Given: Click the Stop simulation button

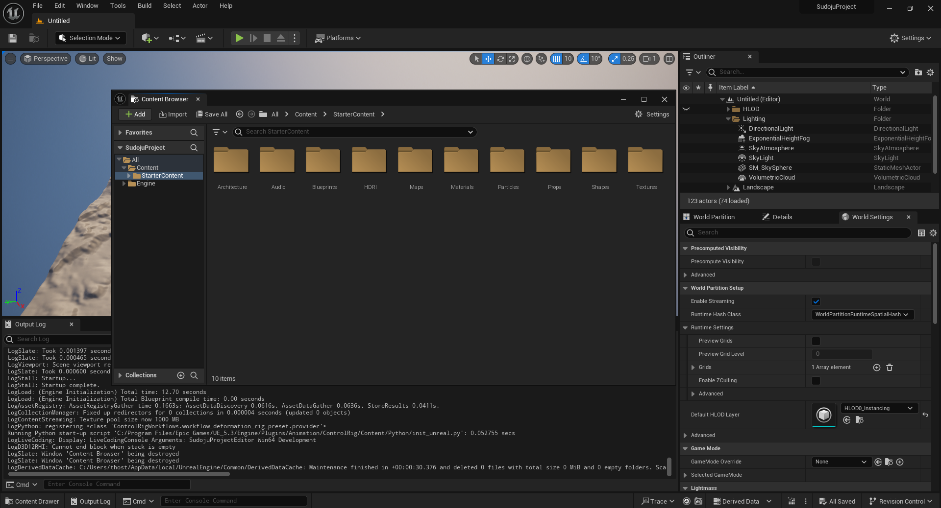Looking at the screenshot, I should pyautogui.click(x=267, y=38).
